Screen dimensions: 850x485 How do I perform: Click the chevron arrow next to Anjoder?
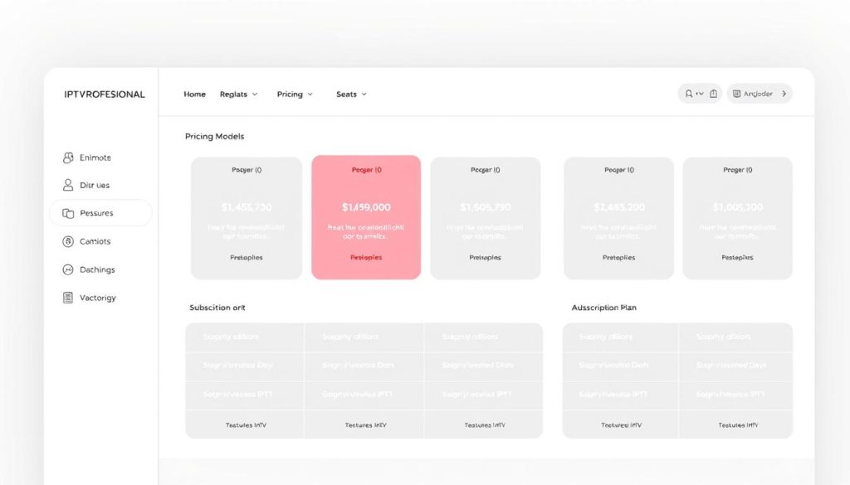pyautogui.click(x=784, y=94)
